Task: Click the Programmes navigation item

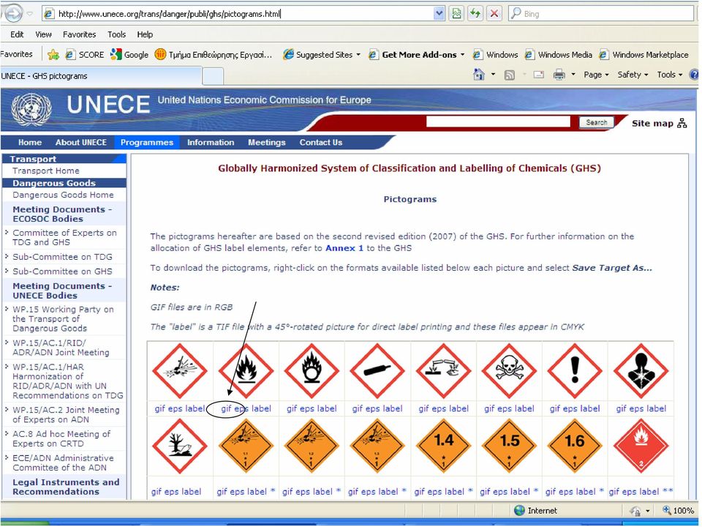Action: click(147, 143)
